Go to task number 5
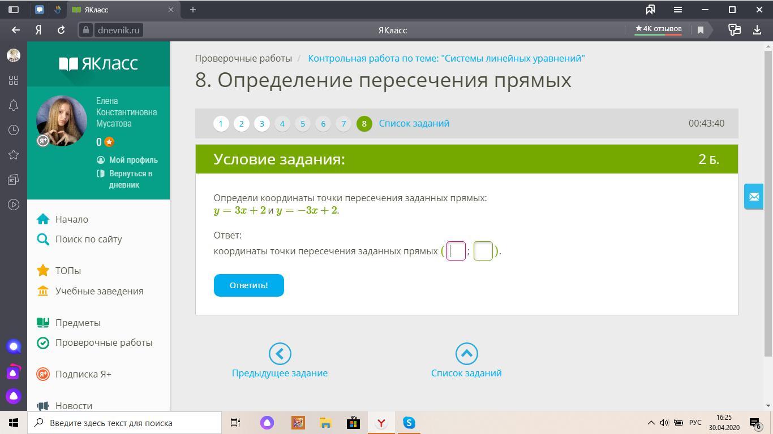Viewport: 773px width, 434px height. (x=303, y=123)
